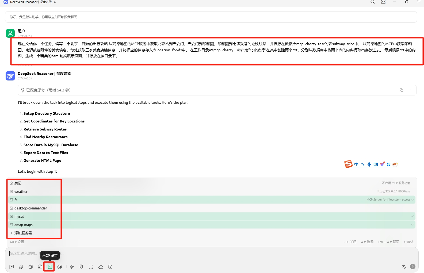Click the Sogou S logo on IME bar
The image size is (424, 273).
tap(348, 164)
